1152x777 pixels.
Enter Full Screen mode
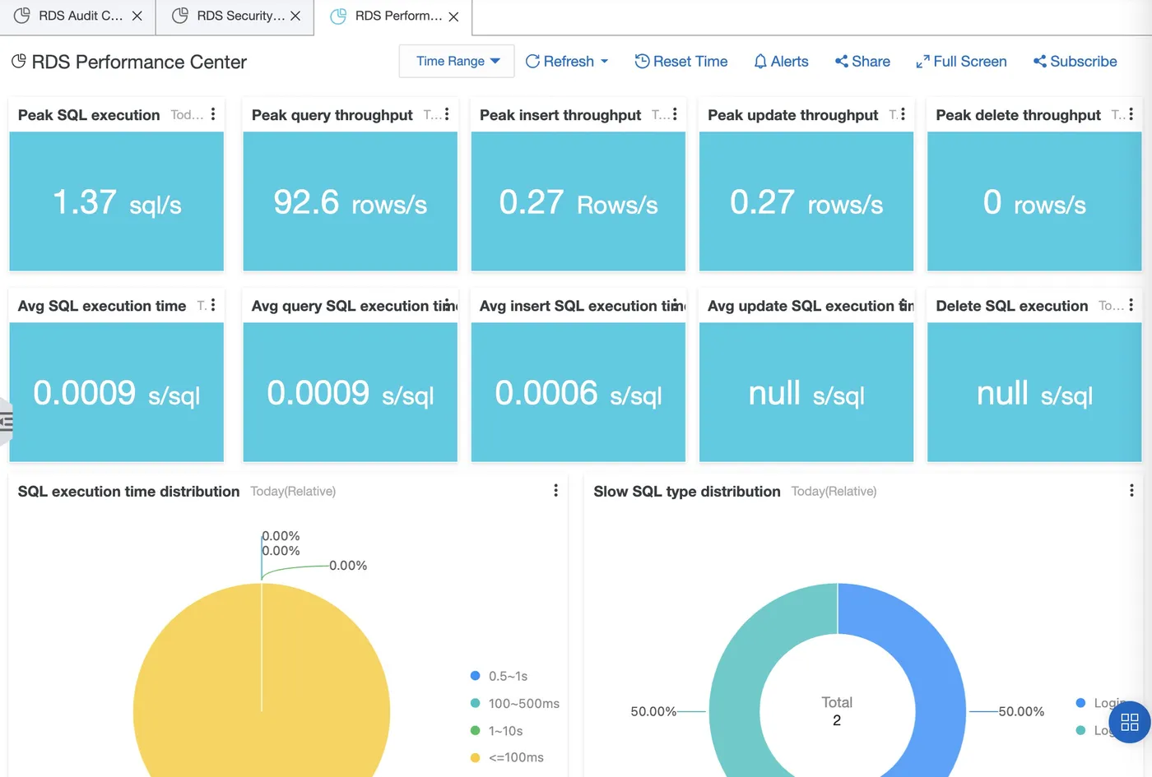(961, 61)
